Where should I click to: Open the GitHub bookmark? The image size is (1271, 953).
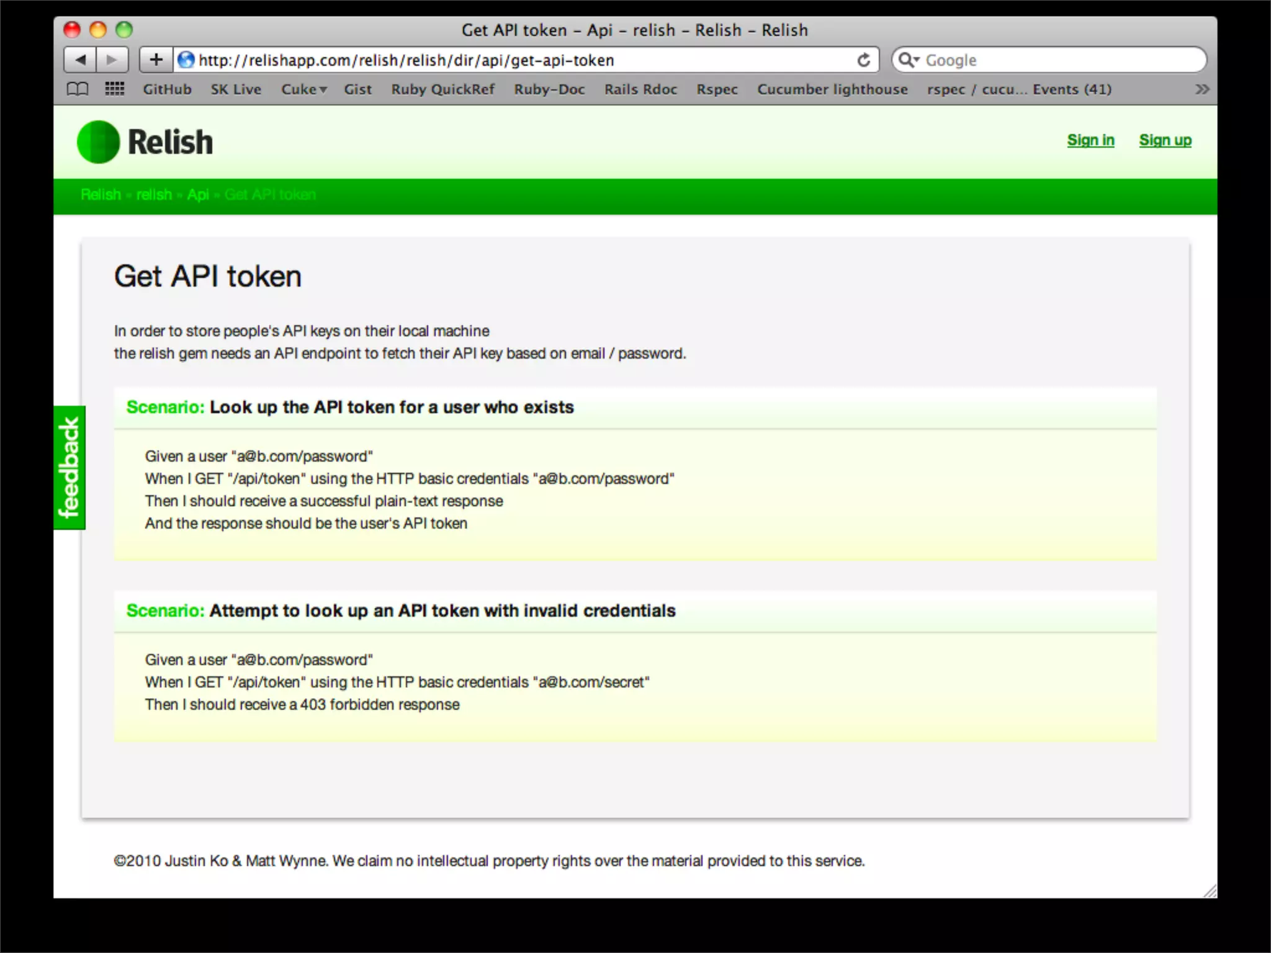point(167,89)
